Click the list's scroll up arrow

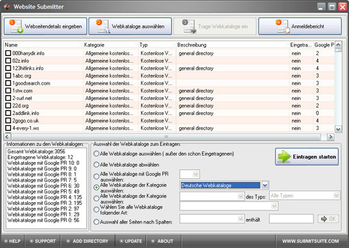click(x=338, y=45)
